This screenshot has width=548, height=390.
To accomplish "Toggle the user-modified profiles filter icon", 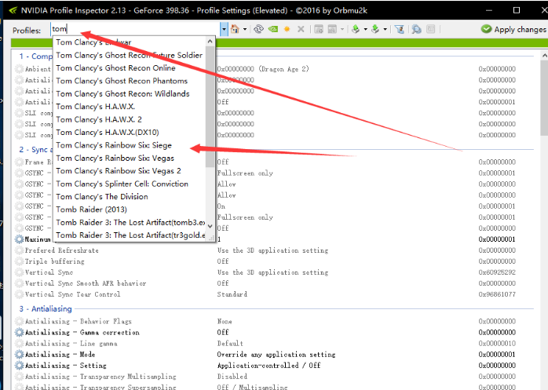I will pos(399,29).
